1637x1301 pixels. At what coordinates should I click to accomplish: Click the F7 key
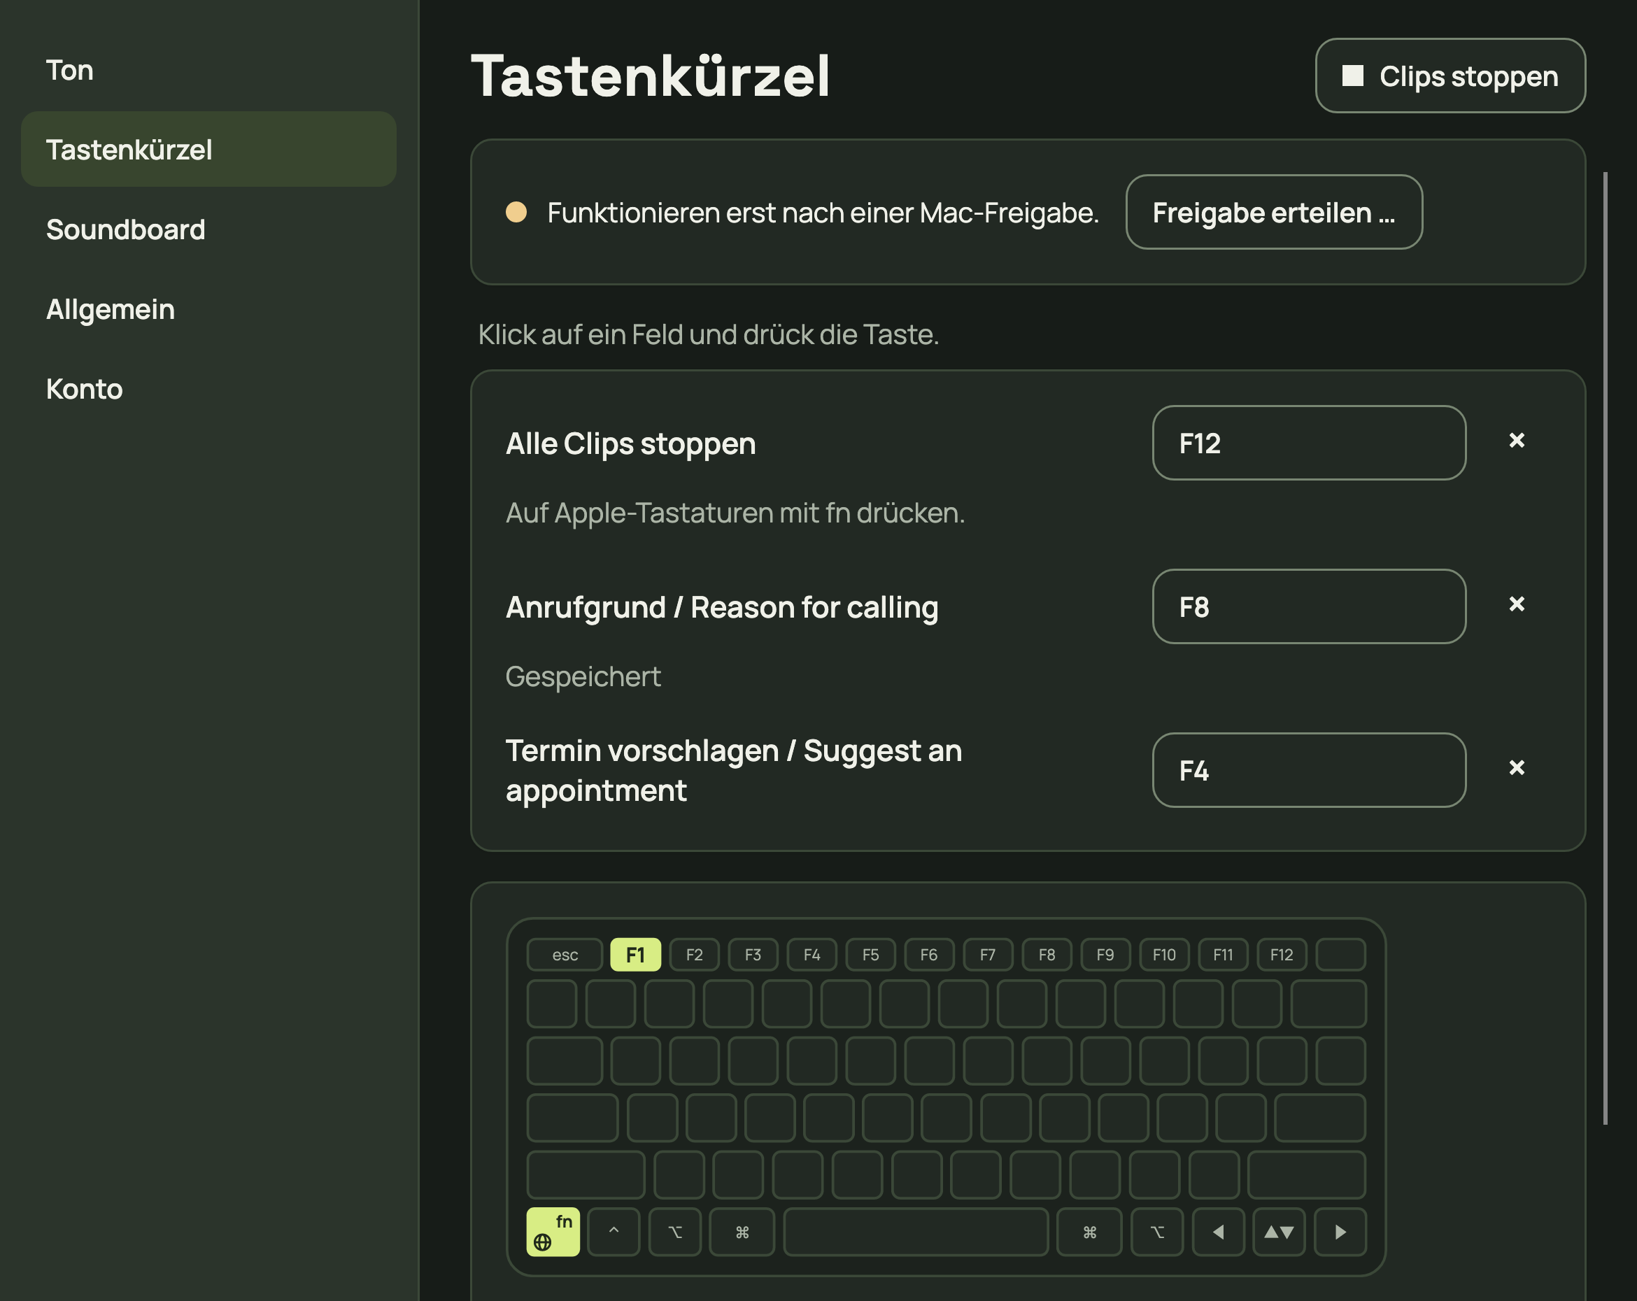click(x=988, y=955)
